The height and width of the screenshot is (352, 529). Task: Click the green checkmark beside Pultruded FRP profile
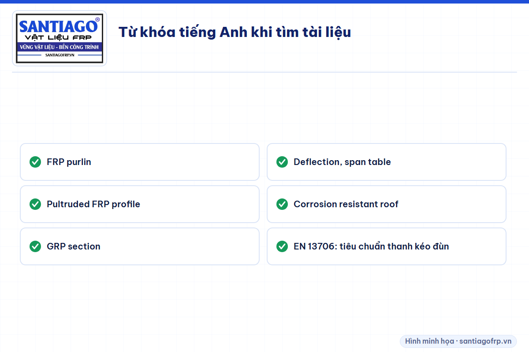(35, 204)
